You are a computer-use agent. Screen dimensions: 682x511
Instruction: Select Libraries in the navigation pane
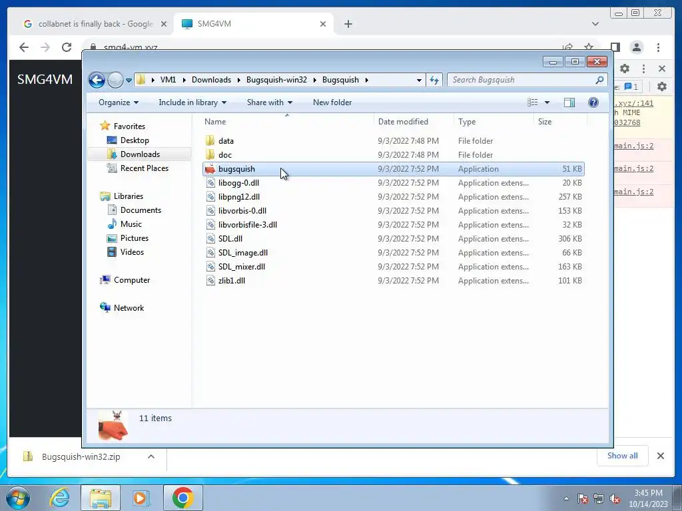[129, 196]
